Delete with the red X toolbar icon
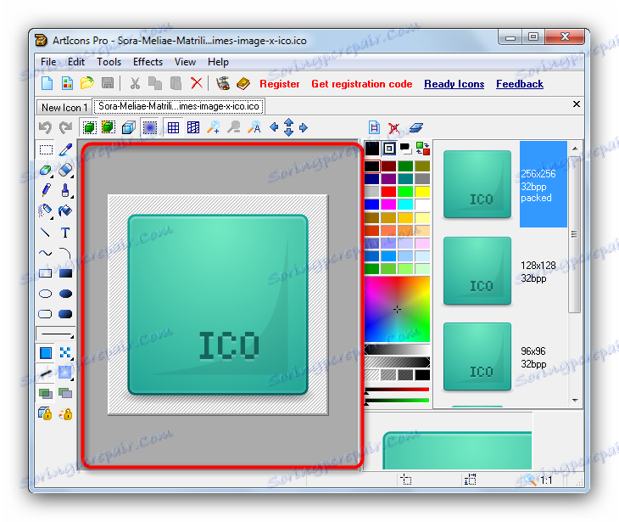 [196, 83]
